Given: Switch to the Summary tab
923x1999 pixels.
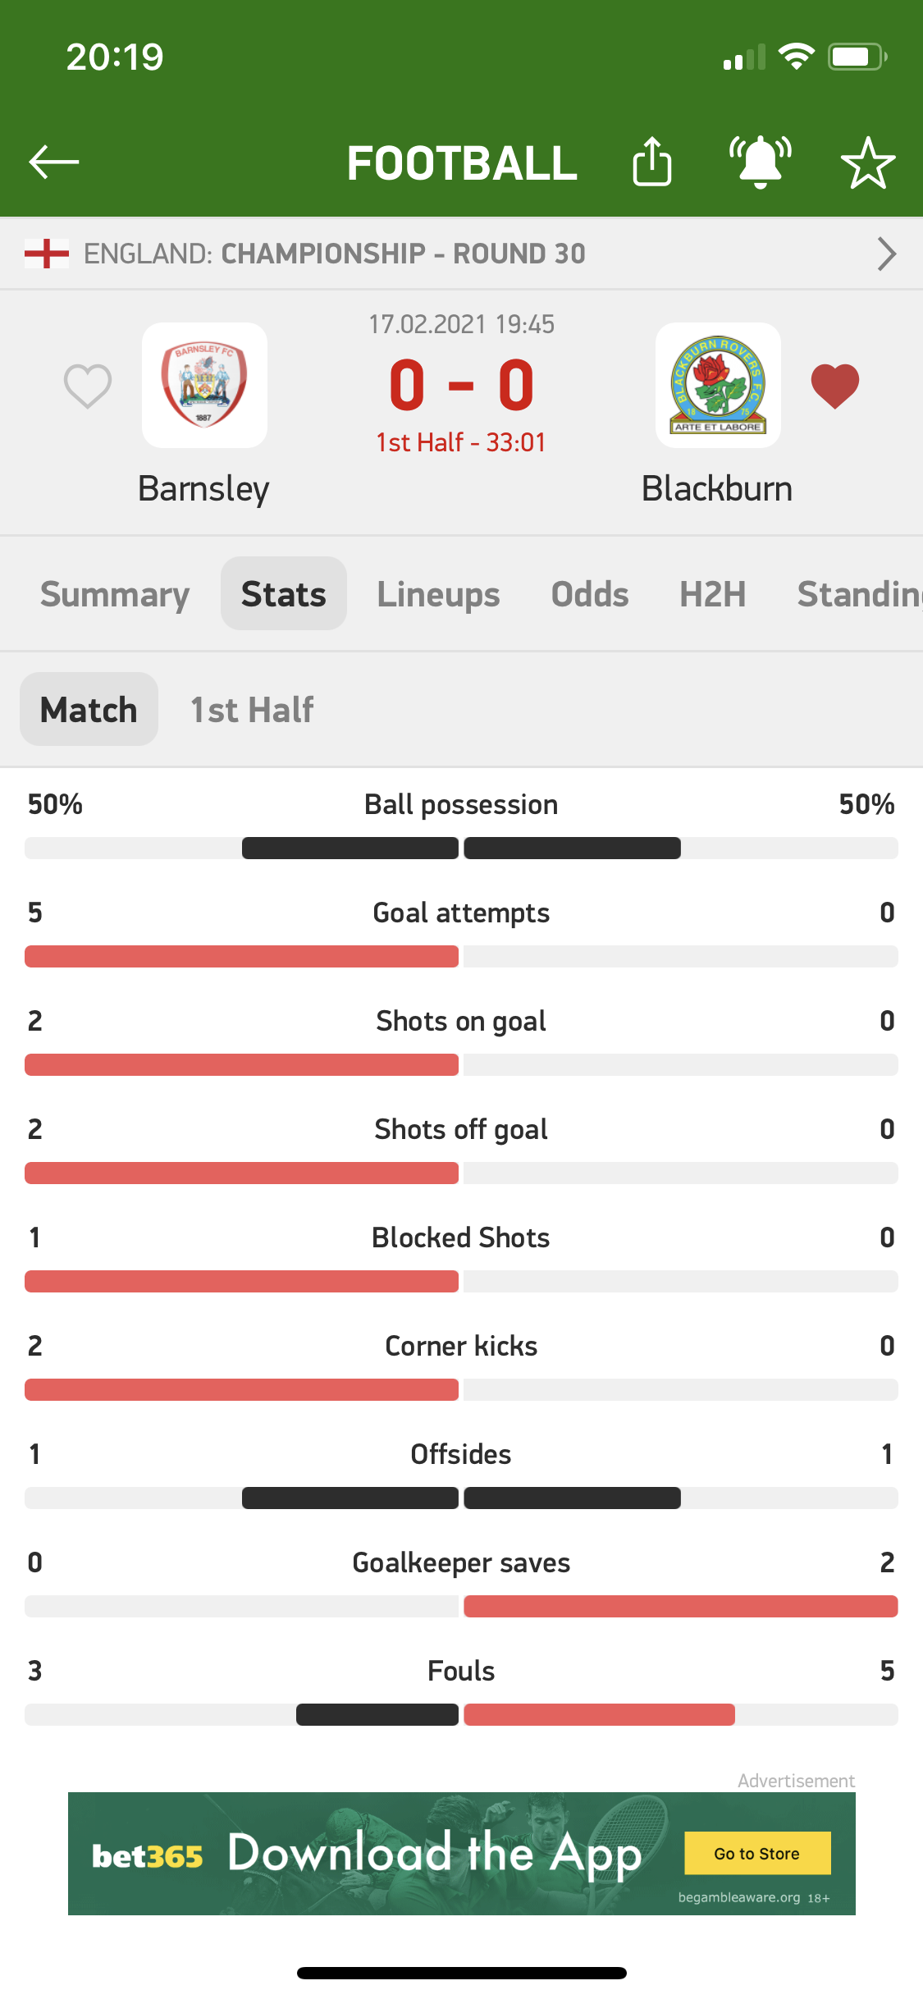Looking at the screenshot, I should click(x=115, y=594).
